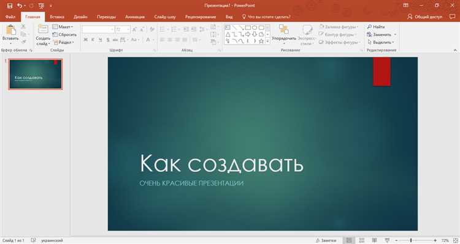Find text with the Найти button
The image size is (460, 244).
[x=376, y=27]
